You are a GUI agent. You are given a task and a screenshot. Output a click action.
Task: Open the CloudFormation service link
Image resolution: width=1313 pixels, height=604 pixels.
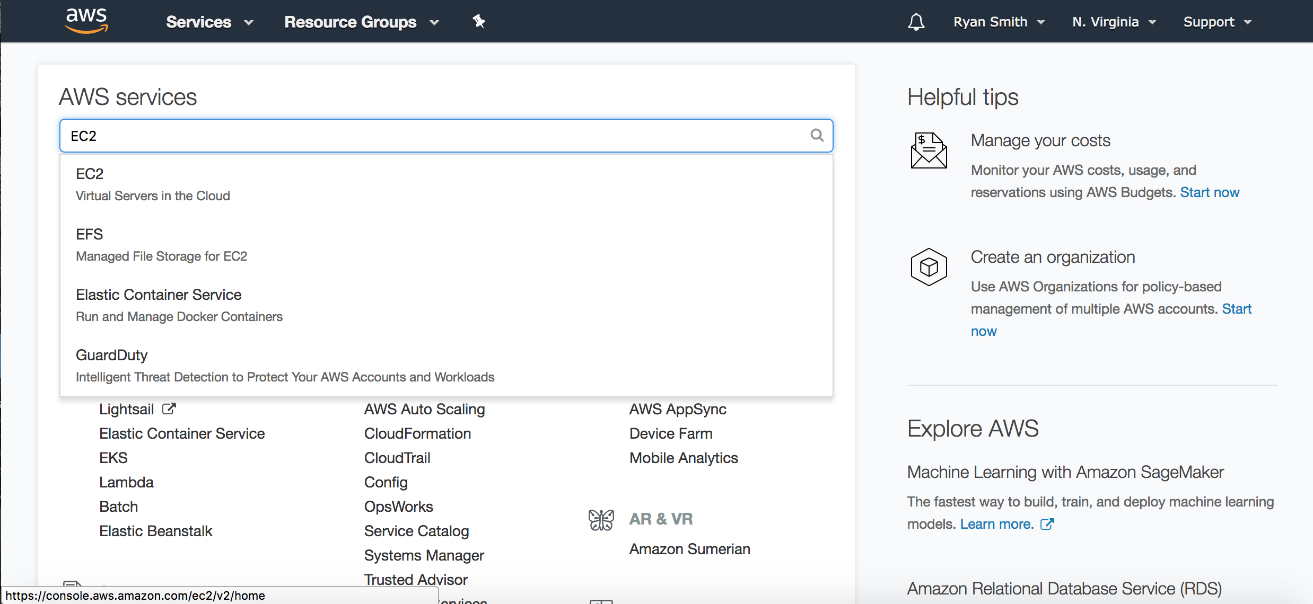coord(417,433)
